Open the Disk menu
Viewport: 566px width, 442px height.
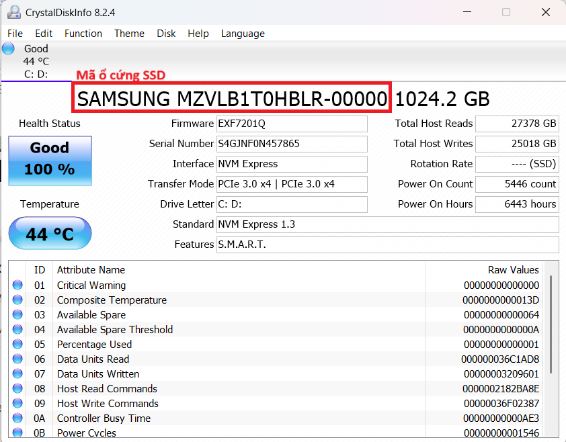pyautogui.click(x=166, y=34)
